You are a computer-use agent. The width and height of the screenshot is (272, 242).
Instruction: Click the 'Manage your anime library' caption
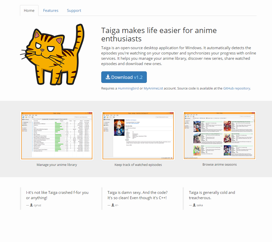coord(57,165)
